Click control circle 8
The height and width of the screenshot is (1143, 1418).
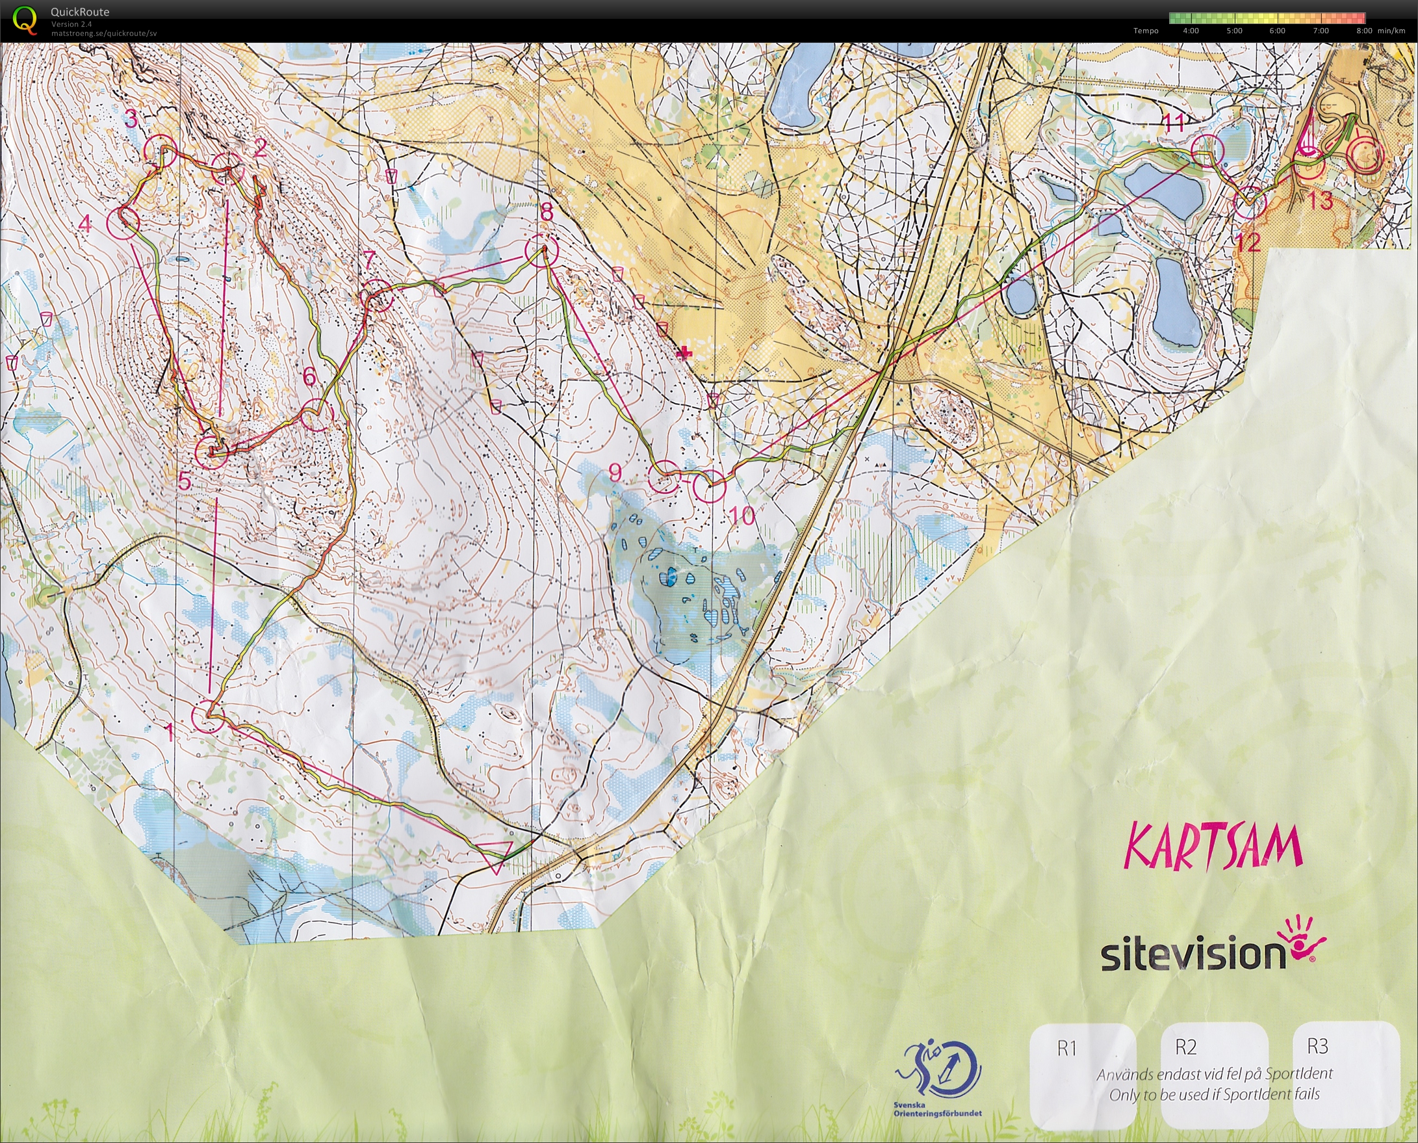pos(542,252)
